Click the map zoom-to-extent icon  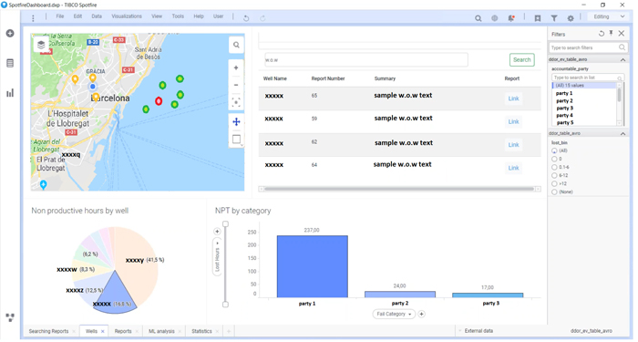[x=236, y=102]
